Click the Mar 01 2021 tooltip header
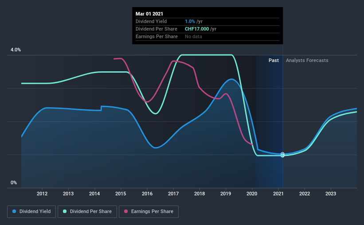This screenshot has height=225, width=364. (x=149, y=14)
